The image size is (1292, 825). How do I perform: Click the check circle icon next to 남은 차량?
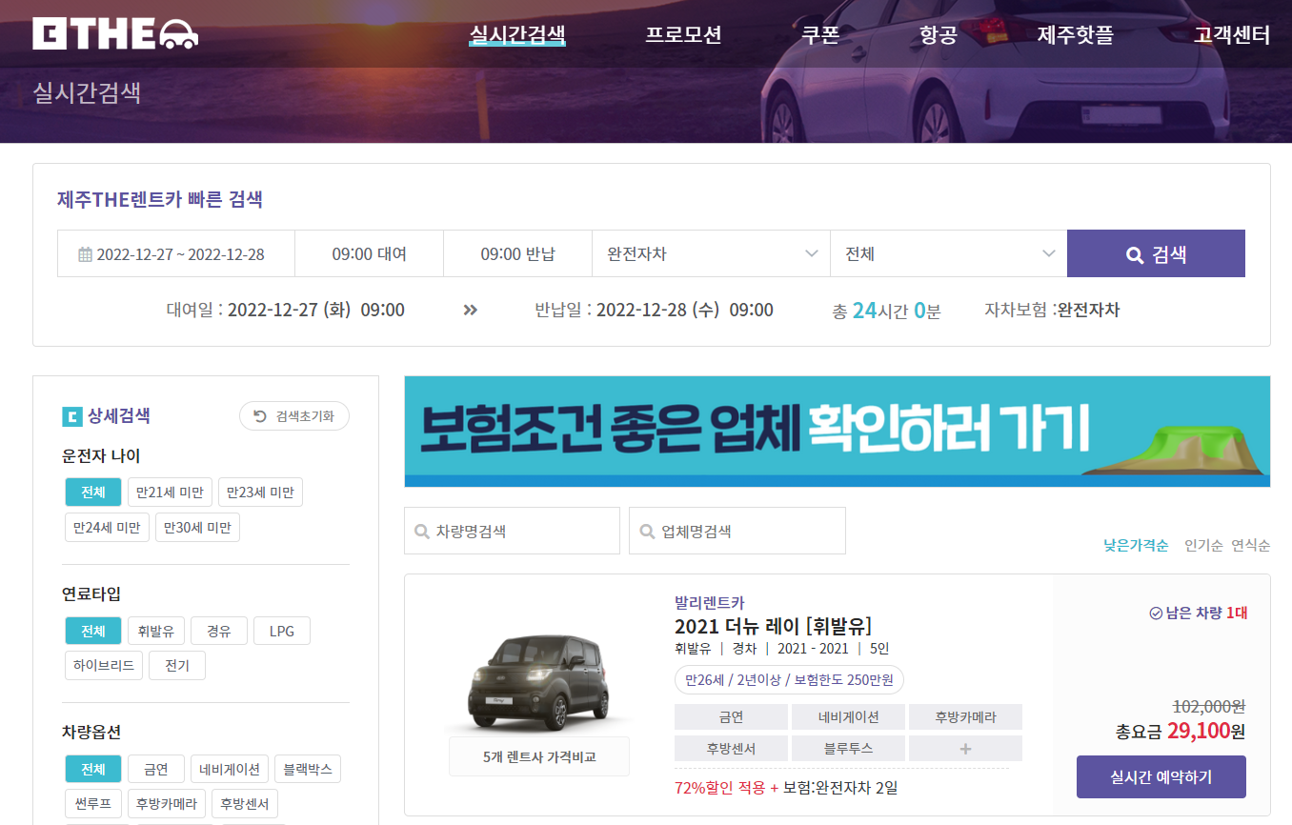click(x=1156, y=613)
